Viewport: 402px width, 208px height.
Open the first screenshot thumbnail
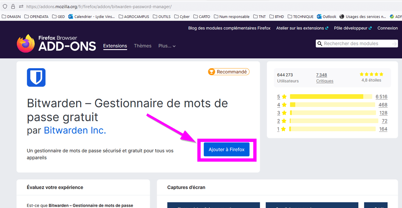tap(213, 205)
